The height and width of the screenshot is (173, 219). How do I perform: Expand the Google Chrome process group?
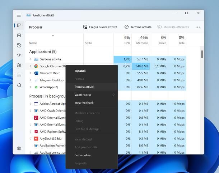point(31,66)
